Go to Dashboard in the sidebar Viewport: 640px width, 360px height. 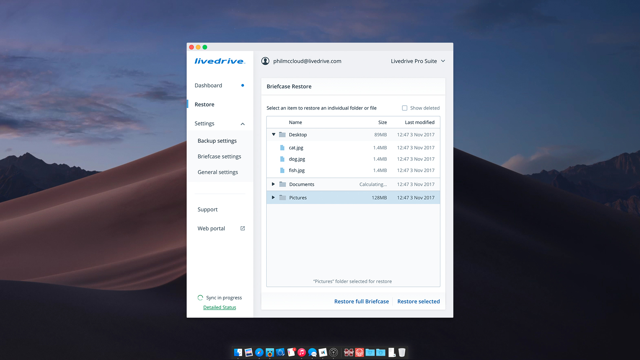pyautogui.click(x=208, y=85)
